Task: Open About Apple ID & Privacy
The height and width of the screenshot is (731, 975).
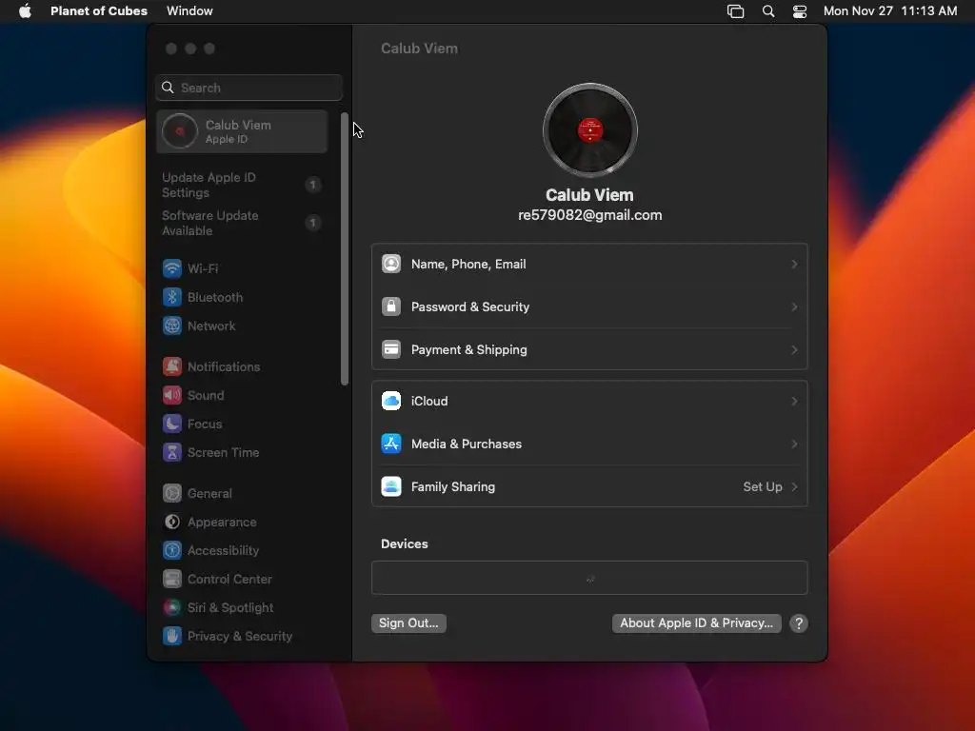Action: click(x=696, y=622)
